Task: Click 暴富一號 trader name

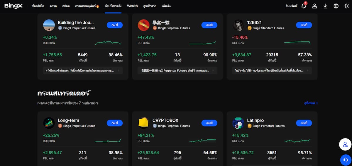Action: tap(161, 23)
